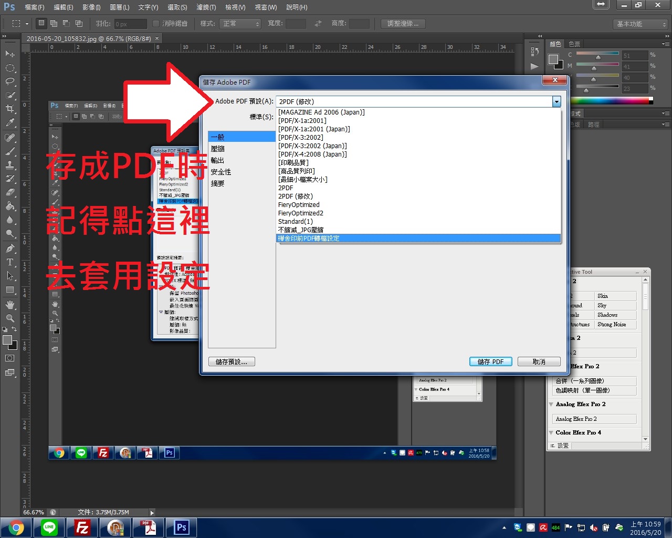Choose 禾舍印前PDF轉檔設定 preset from list
This screenshot has height=538, width=672.
pyautogui.click(x=309, y=239)
